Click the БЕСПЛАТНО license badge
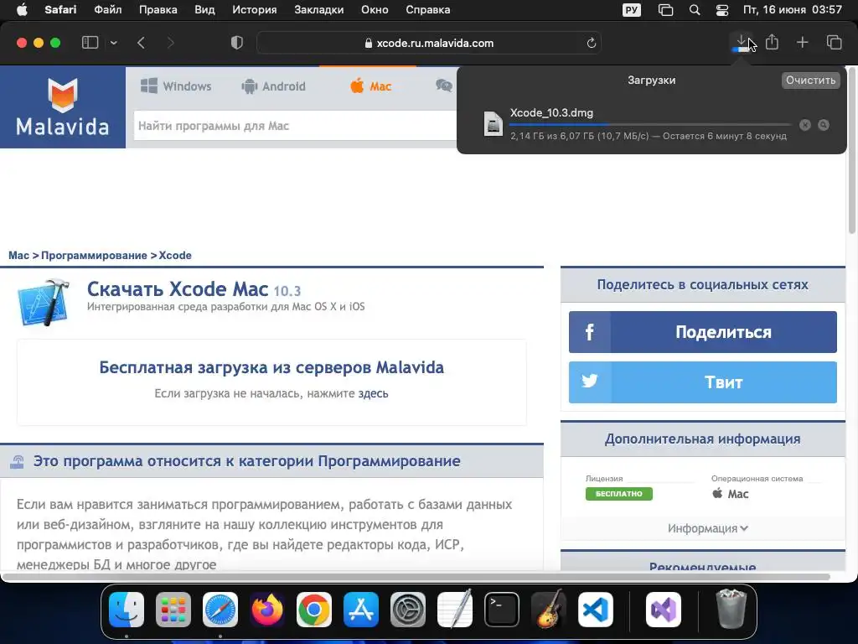The height and width of the screenshot is (644, 858). coord(619,494)
